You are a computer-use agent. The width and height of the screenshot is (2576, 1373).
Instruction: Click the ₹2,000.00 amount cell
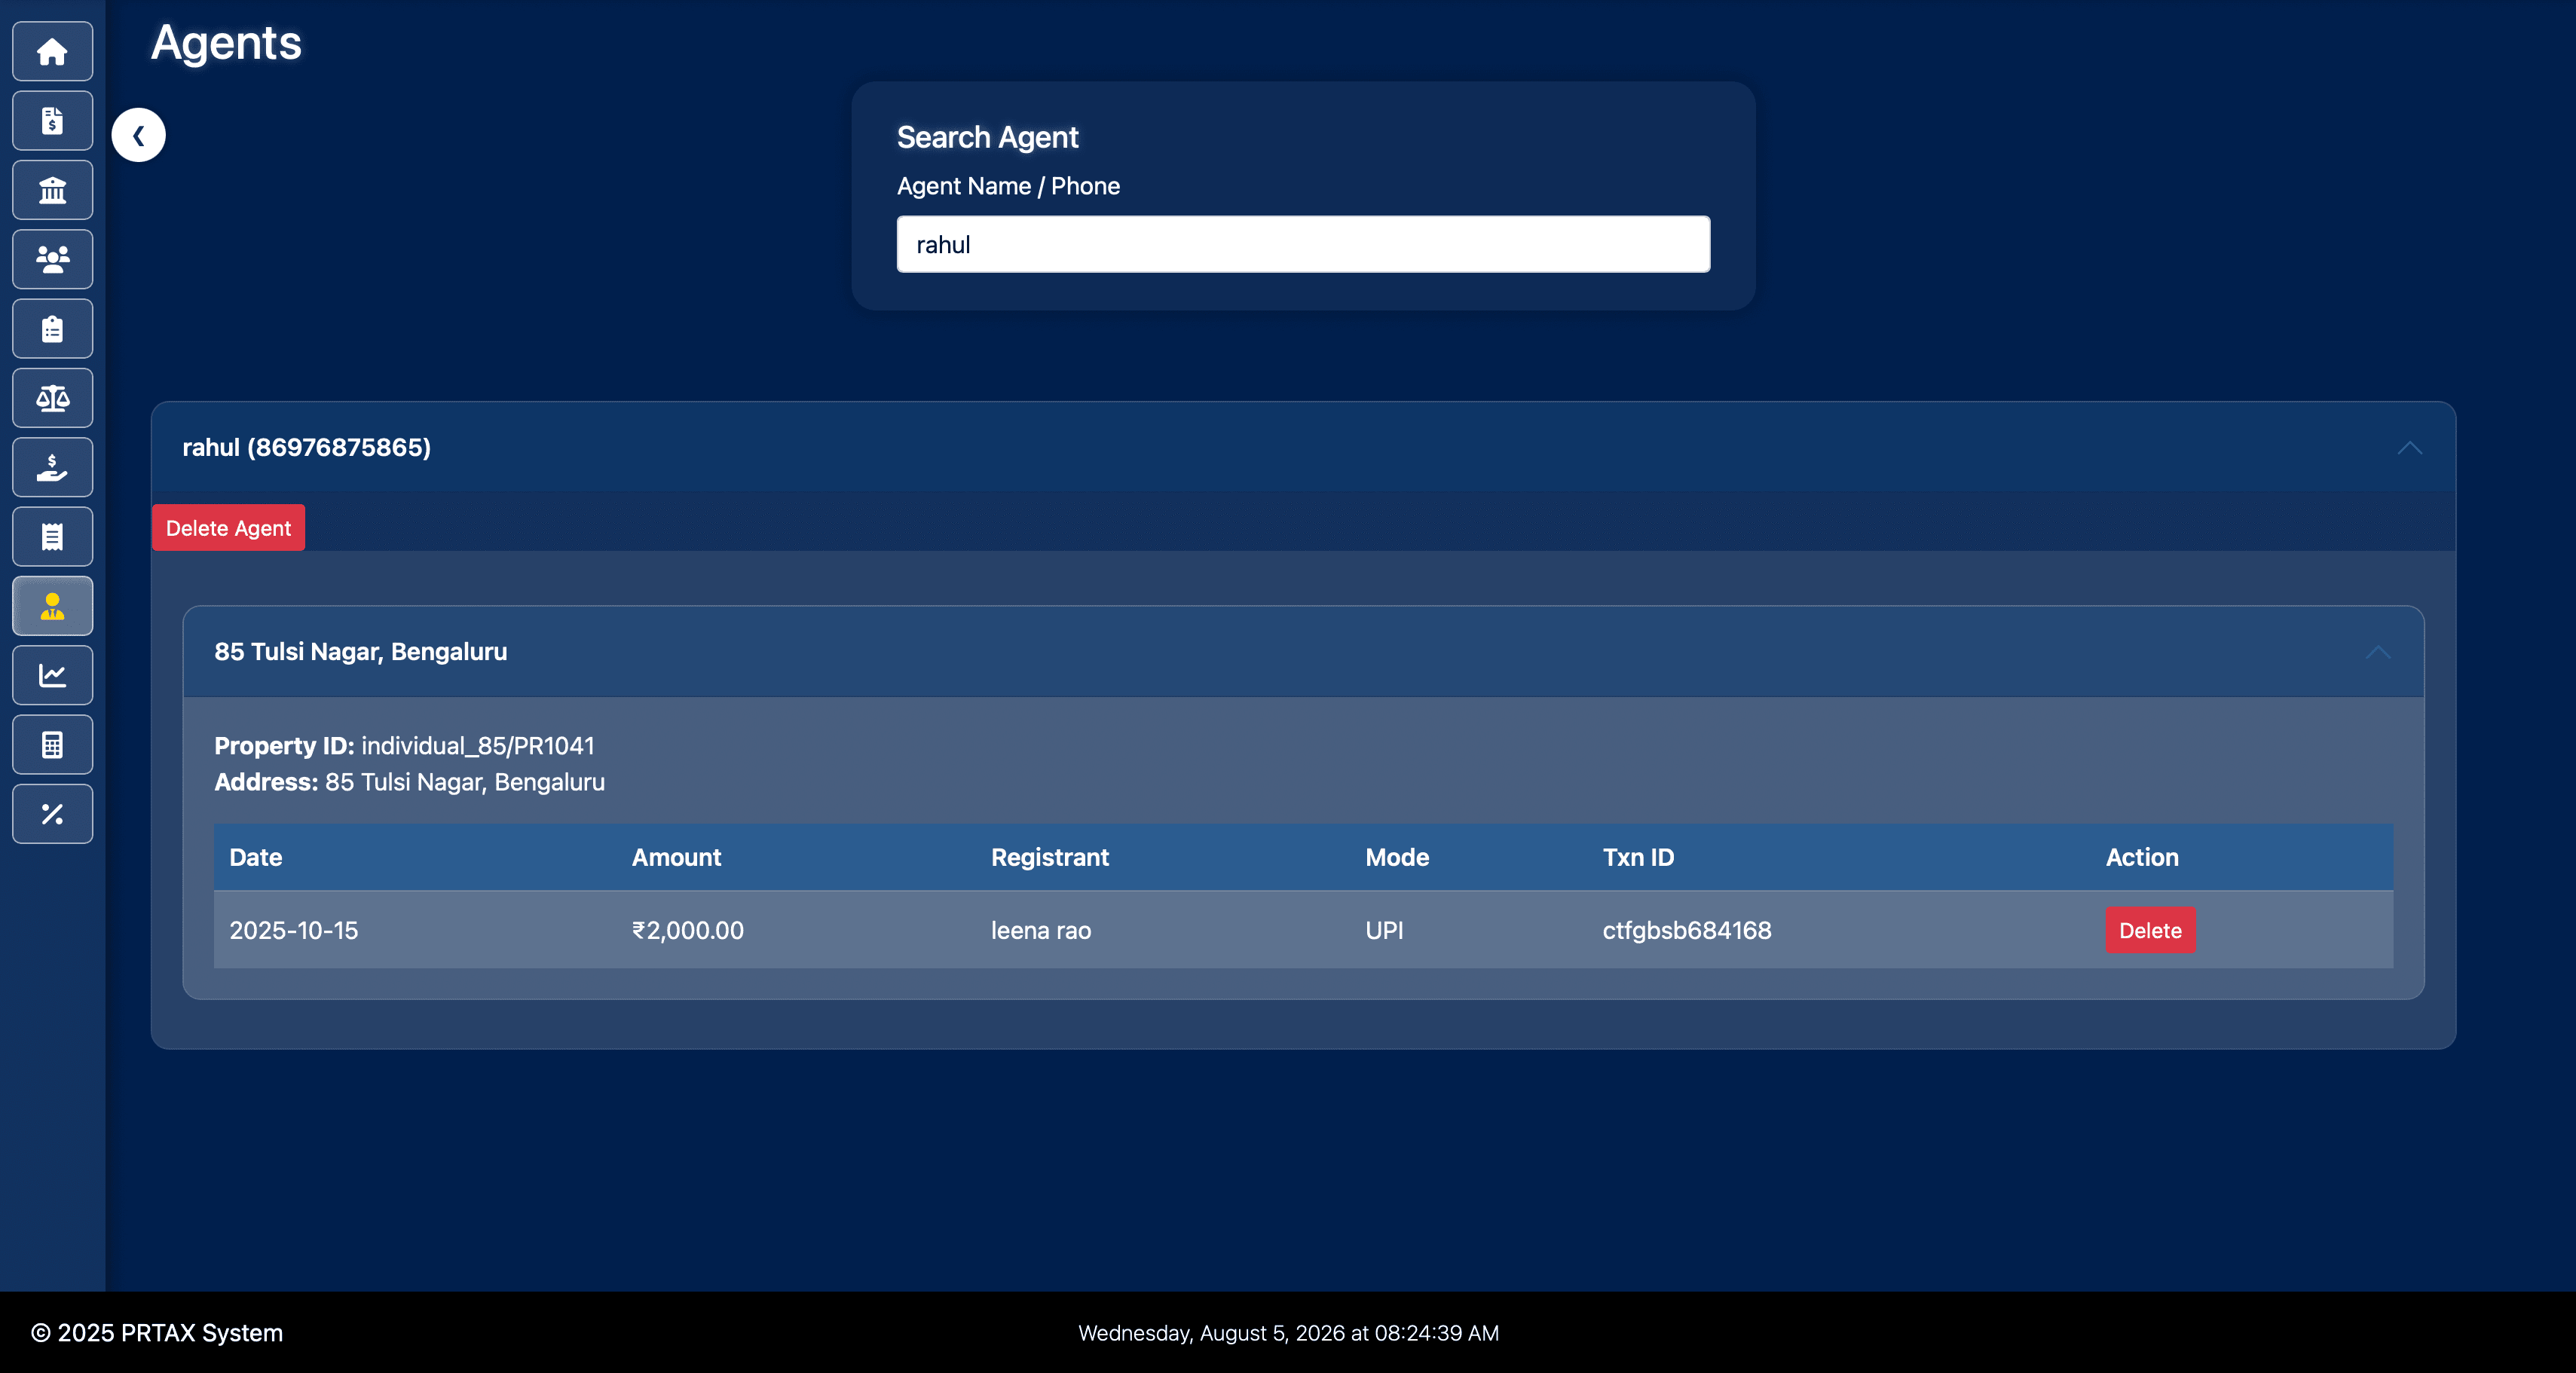(688, 930)
